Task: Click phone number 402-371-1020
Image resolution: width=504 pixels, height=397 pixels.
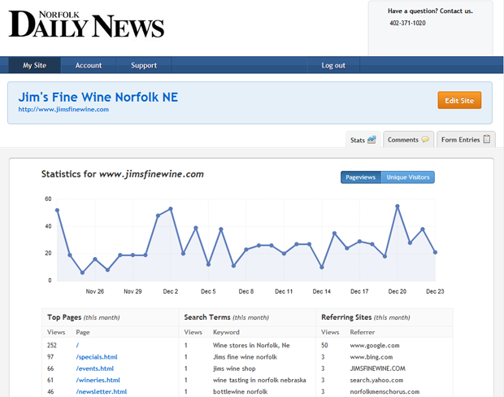Action: click(x=407, y=23)
